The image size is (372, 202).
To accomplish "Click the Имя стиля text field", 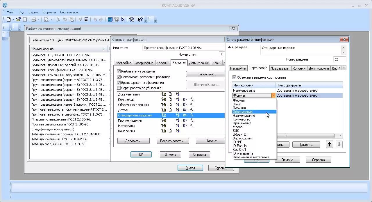I will 184,48.
